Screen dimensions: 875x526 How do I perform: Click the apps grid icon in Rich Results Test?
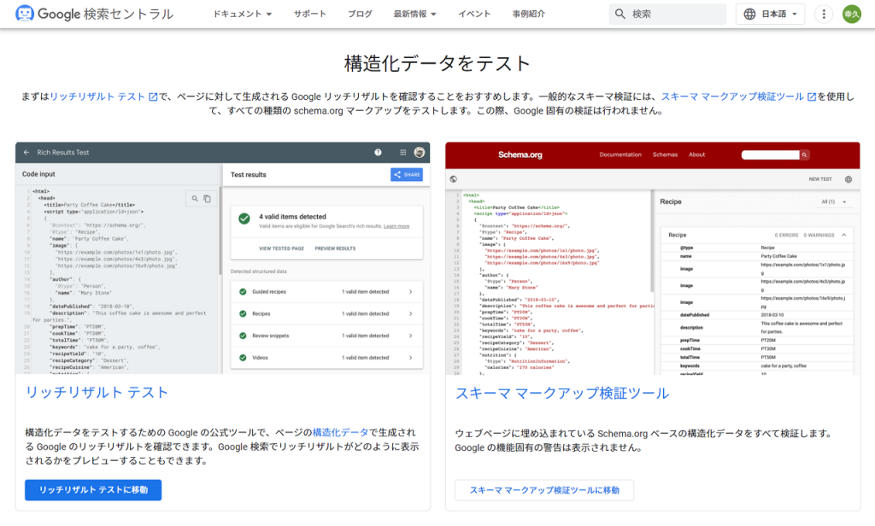[403, 152]
